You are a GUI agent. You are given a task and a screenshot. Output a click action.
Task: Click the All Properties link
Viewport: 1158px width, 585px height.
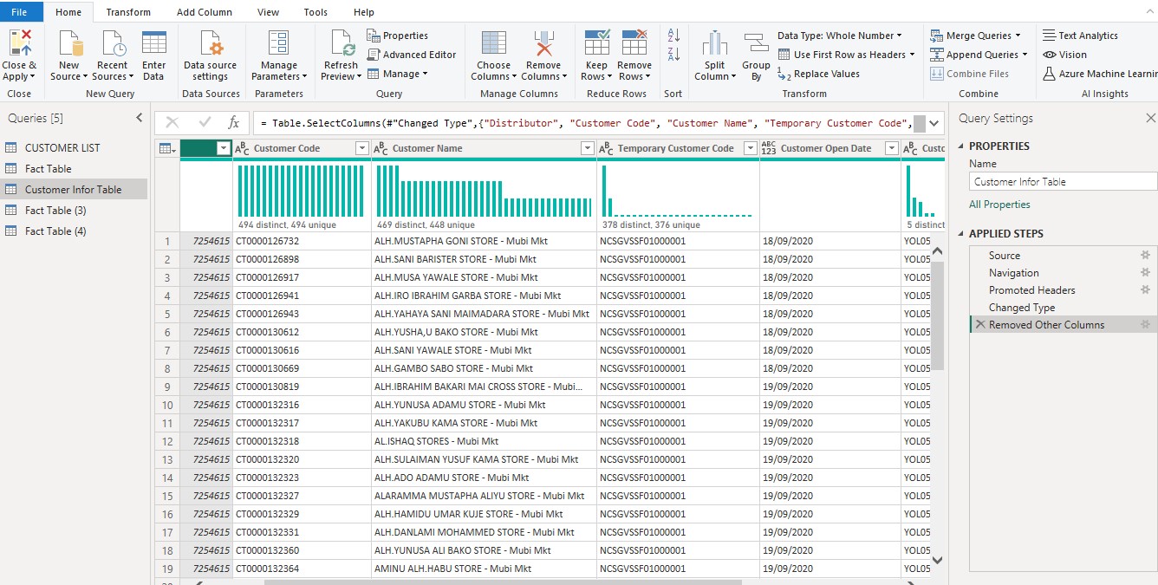(999, 205)
